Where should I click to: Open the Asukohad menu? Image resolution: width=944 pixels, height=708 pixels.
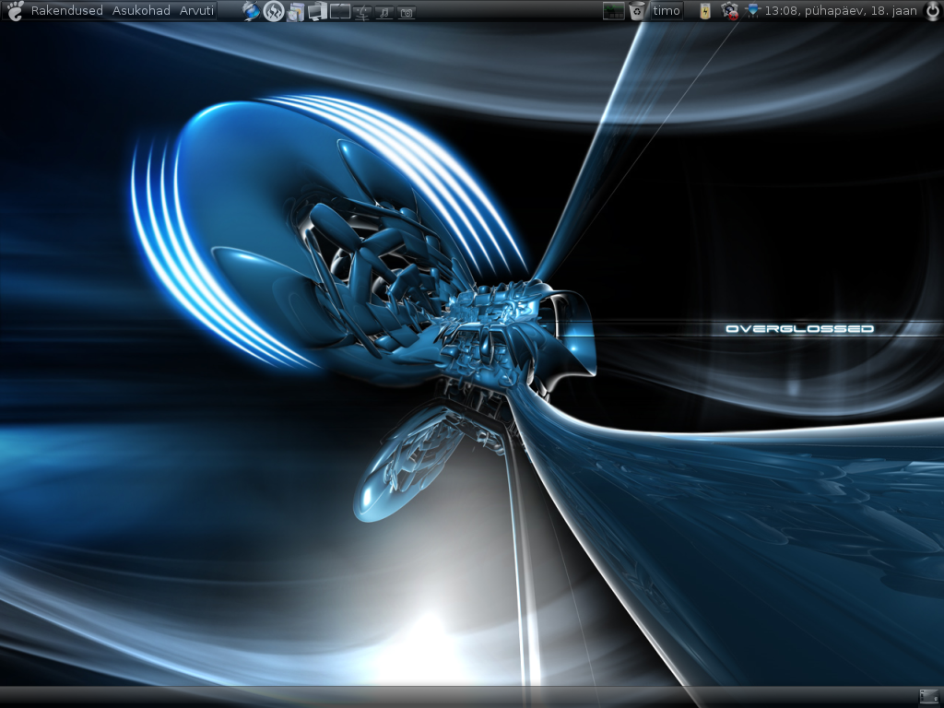tap(141, 10)
